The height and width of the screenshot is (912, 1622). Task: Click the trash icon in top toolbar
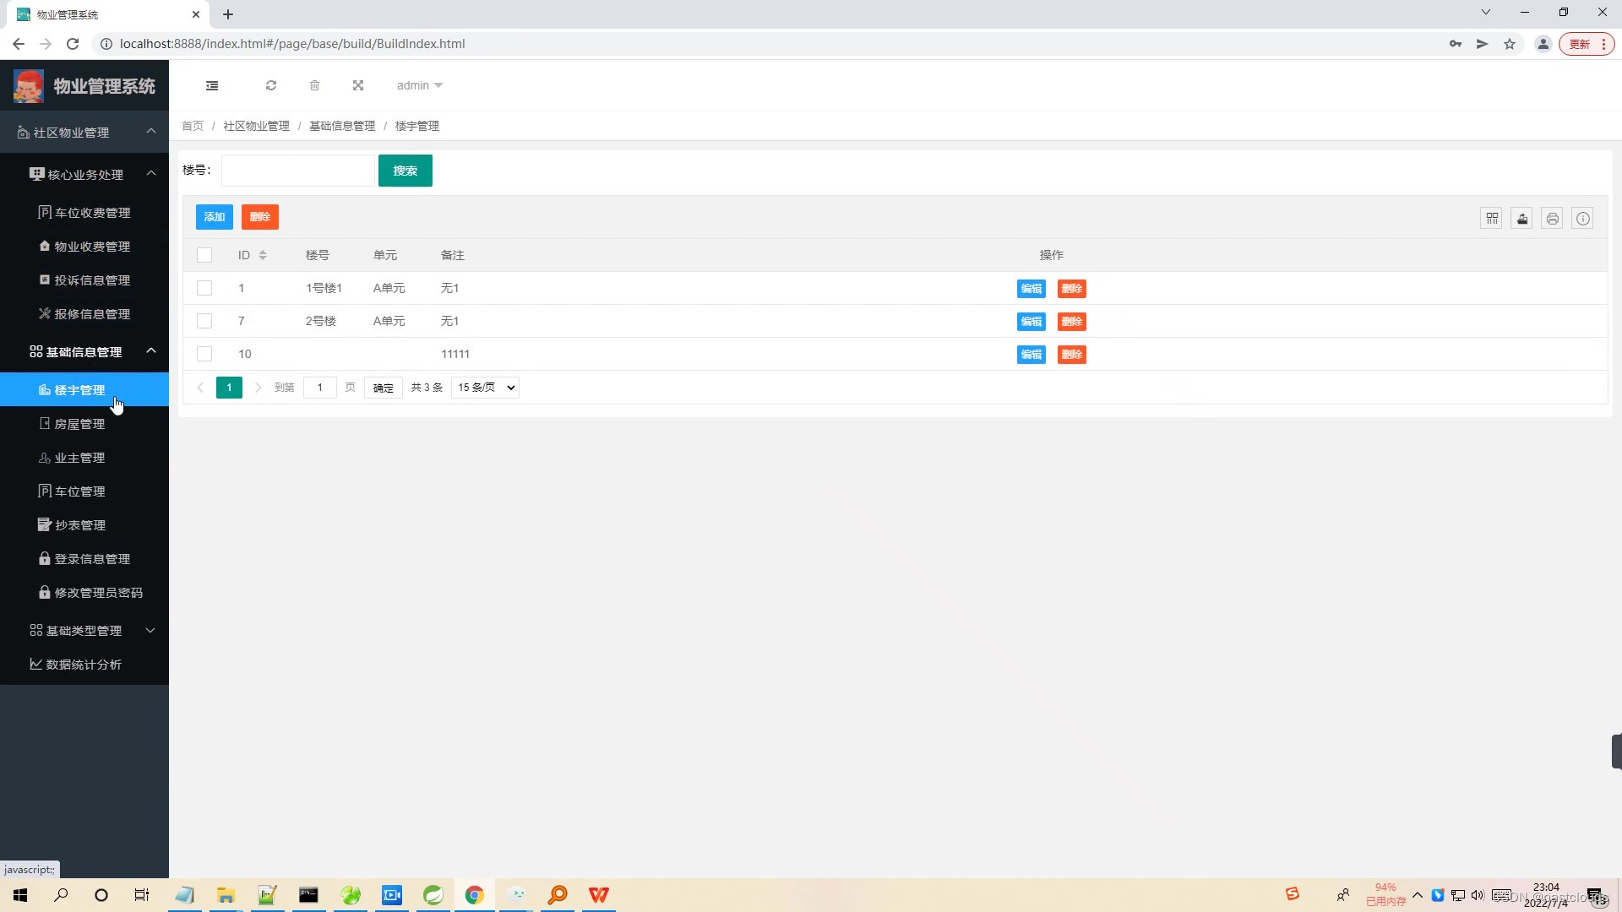[x=314, y=85]
